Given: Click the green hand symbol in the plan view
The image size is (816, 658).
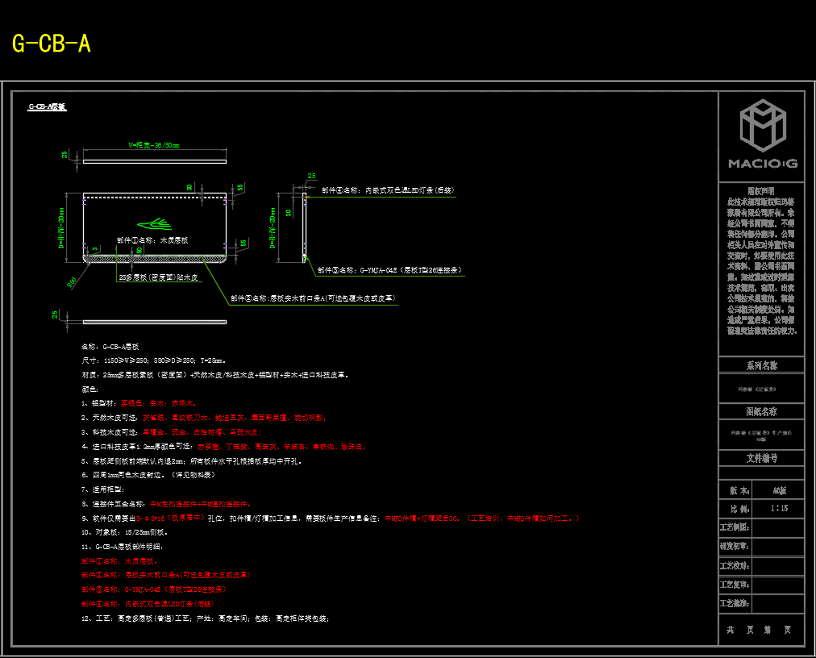Looking at the screenshot, I should 154,223.
